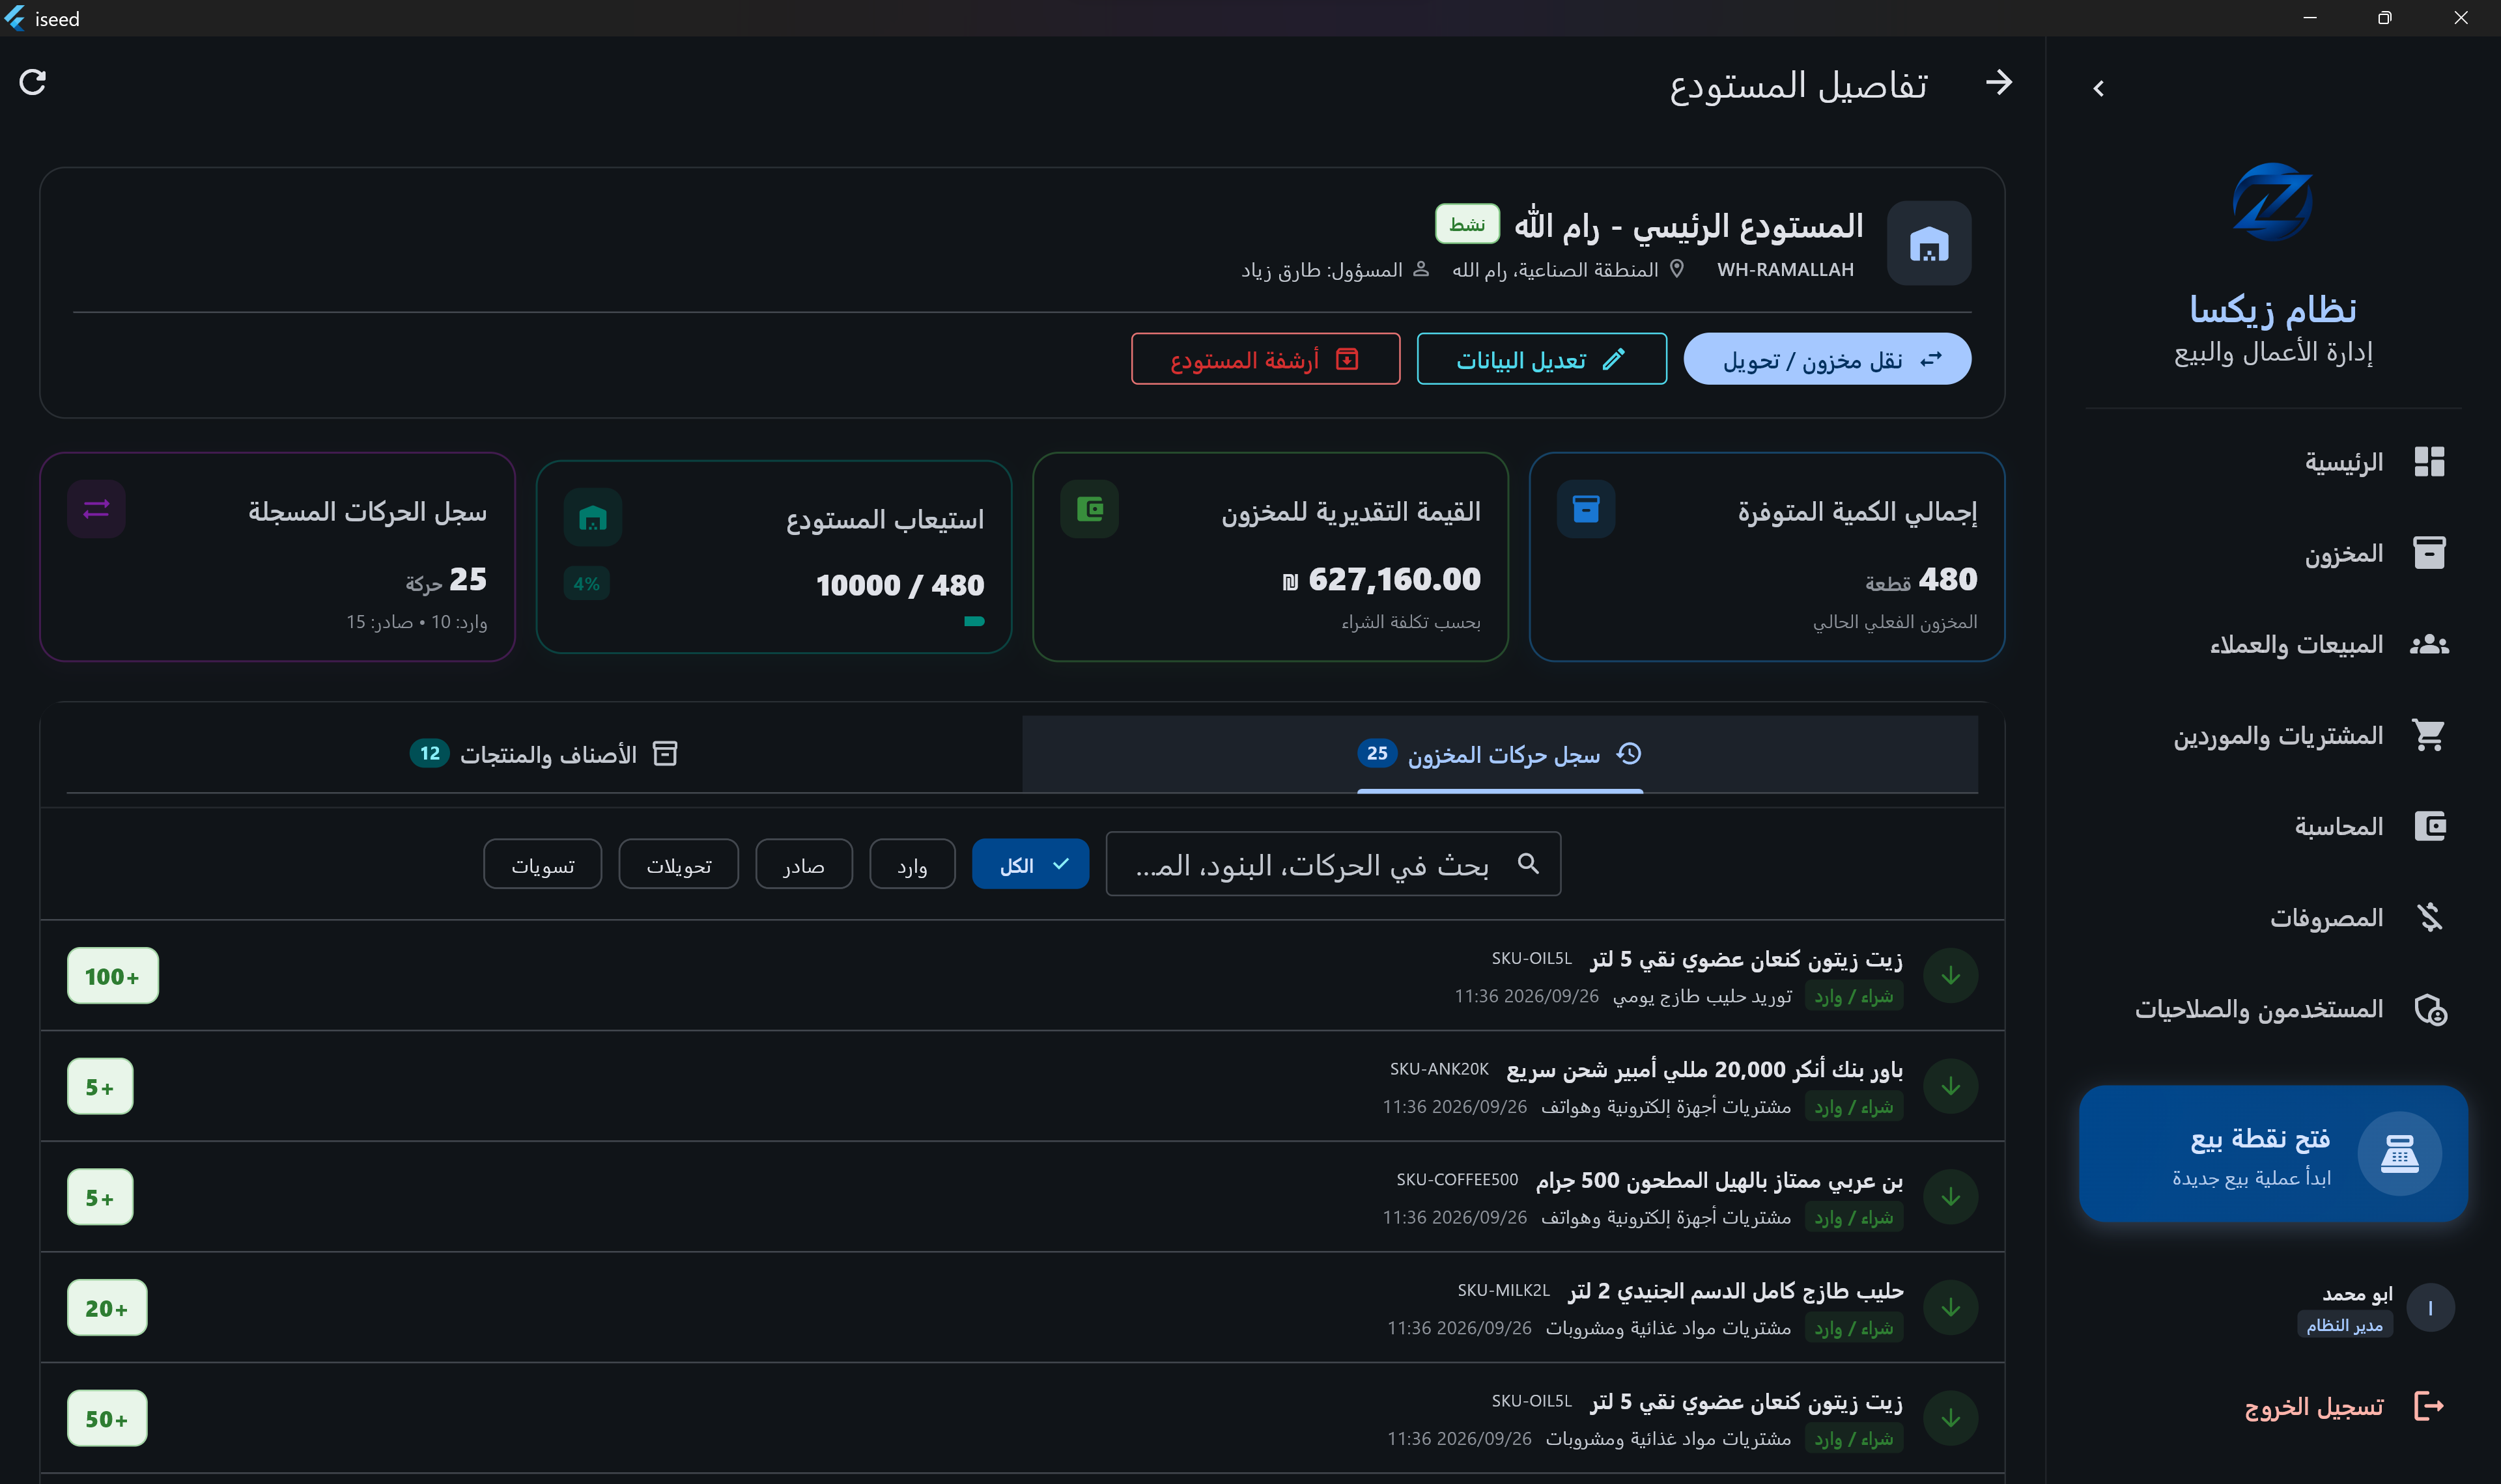Click the استيعاب المستودع warehouse icon

point(592,517)
